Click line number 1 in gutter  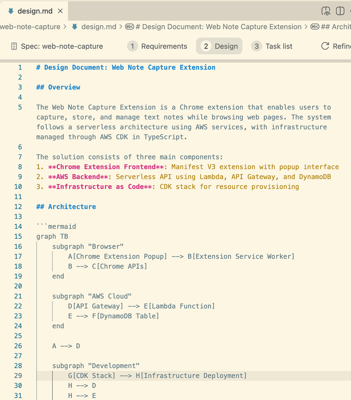tap(20, 67)
